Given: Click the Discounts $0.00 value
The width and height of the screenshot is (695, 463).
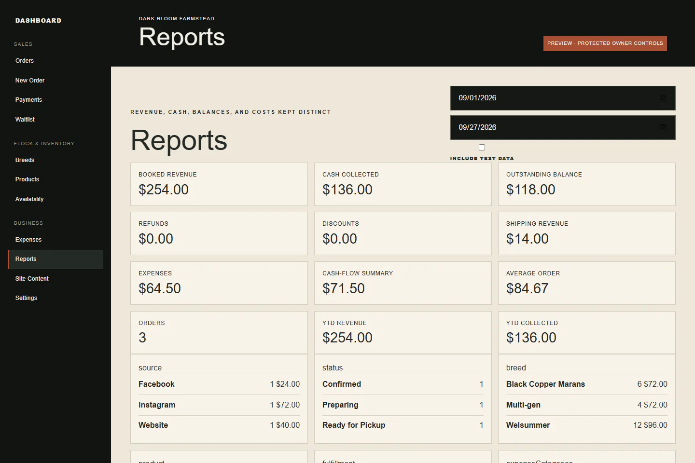Looking at the screenshot, I should pyautogui.click(x=340, y=239).
